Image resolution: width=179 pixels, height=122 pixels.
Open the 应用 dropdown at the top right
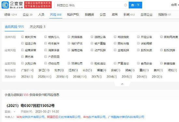[x=175, y=5]
